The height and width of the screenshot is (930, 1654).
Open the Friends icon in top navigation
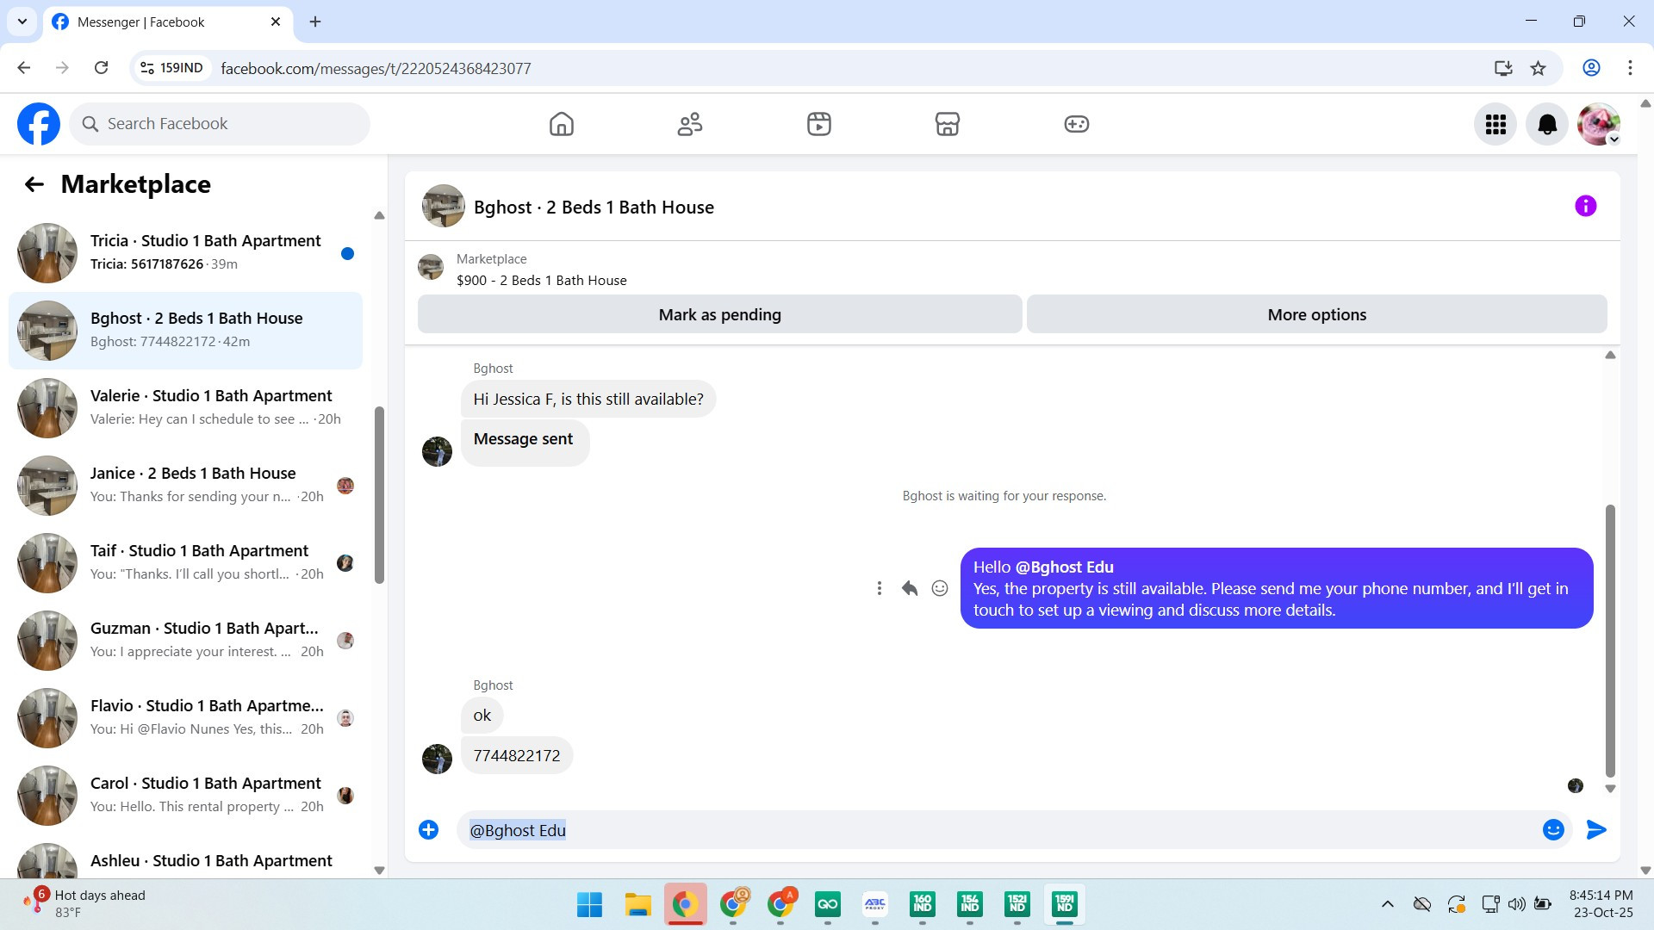pyautogui.click(x=690, y=124)
